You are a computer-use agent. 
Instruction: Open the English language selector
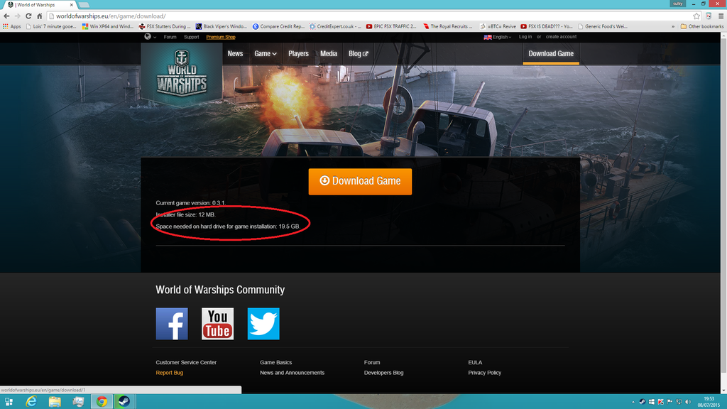coord(498,37)
